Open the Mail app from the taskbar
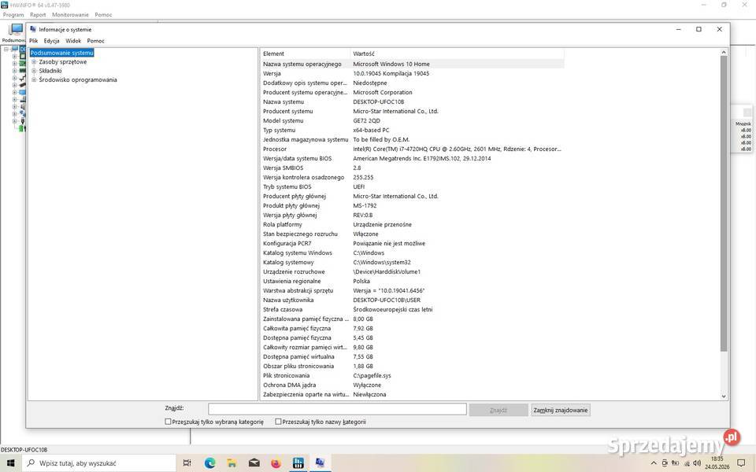The width and height of the screenshot is (756, 472). (254, 463)
